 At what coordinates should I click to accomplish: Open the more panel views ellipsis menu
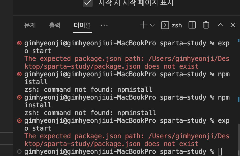click(104, 25)
